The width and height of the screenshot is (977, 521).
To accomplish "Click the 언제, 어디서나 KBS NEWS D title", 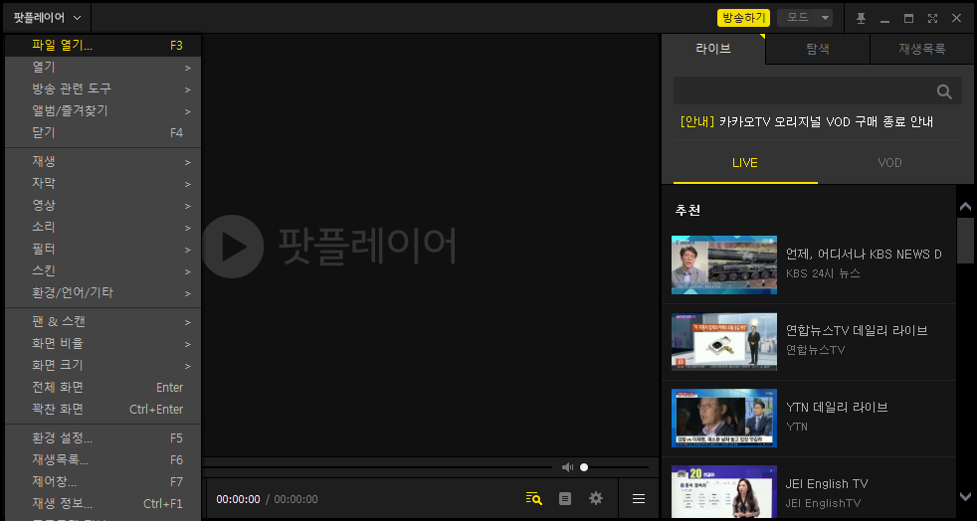I will (x=864, y=254).
